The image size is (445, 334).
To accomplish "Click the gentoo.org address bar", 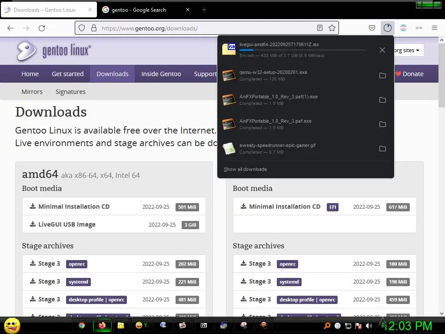I will coord(206,28).
